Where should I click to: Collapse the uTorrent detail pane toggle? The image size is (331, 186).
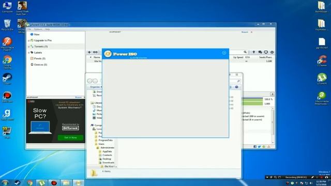tap(273, 94)
